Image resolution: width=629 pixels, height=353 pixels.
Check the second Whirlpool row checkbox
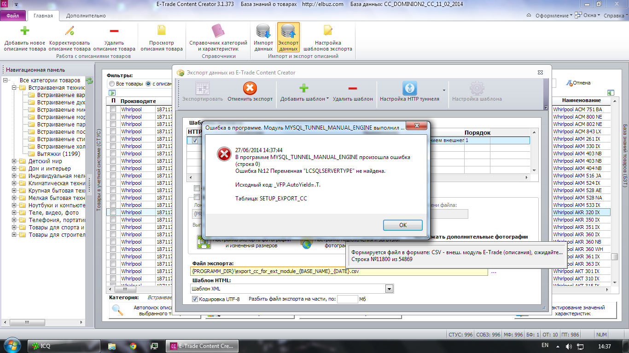click(x=113, y=117)
